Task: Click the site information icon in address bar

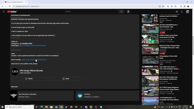Action: click(x=14, y=6)
